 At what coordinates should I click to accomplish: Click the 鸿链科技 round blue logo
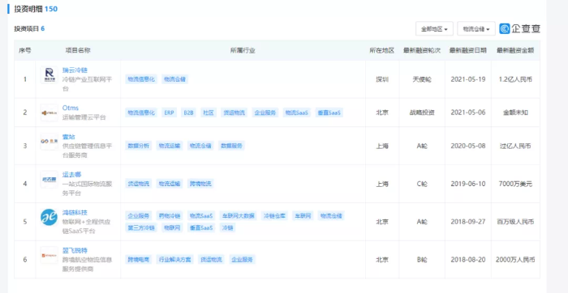(x=49, y=217)
